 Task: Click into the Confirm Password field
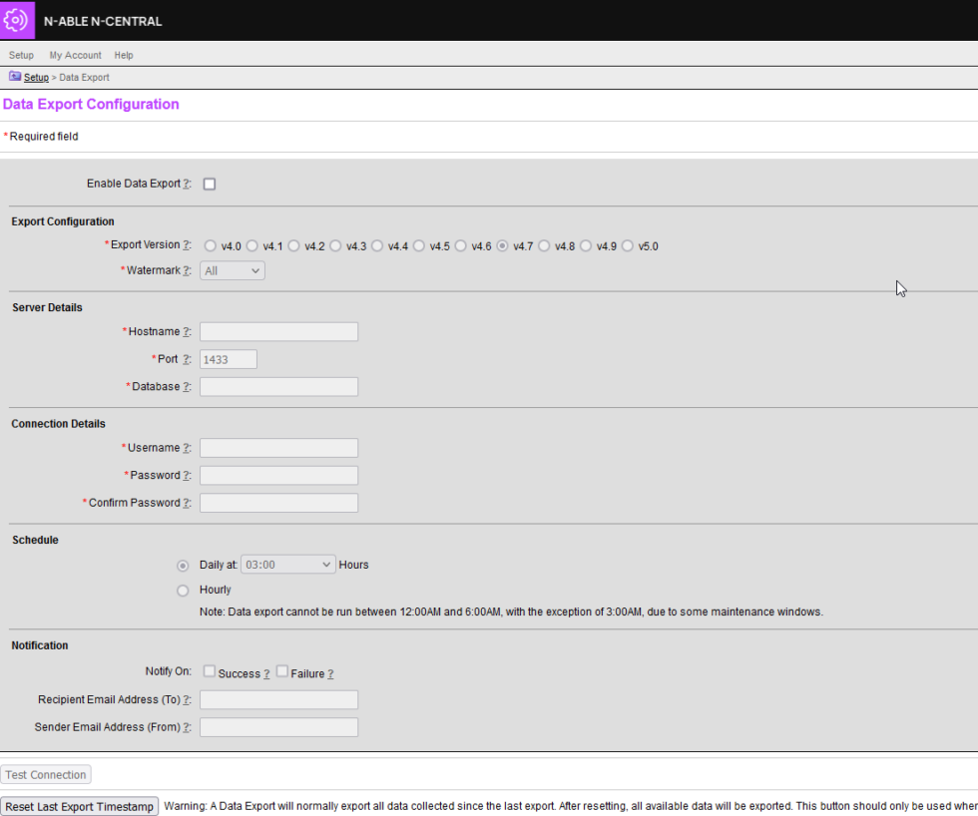click(x=278, y=503)
